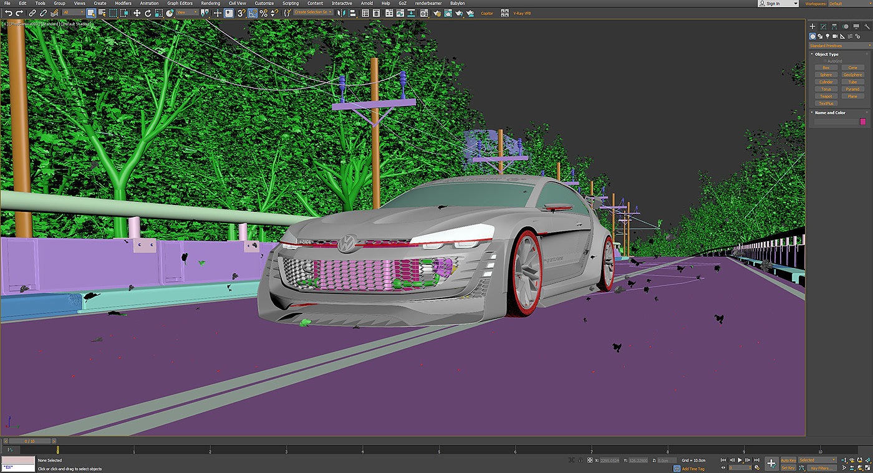This screenshot has width=873, height=473.
Task: Open the Modify panel tab icon
Action: [823, 26]
